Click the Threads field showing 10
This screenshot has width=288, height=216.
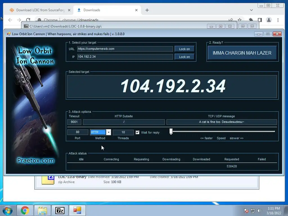(123, 132)
